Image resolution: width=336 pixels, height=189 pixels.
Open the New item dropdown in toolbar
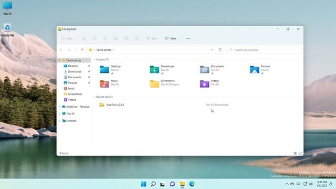(x=68, y=38)
